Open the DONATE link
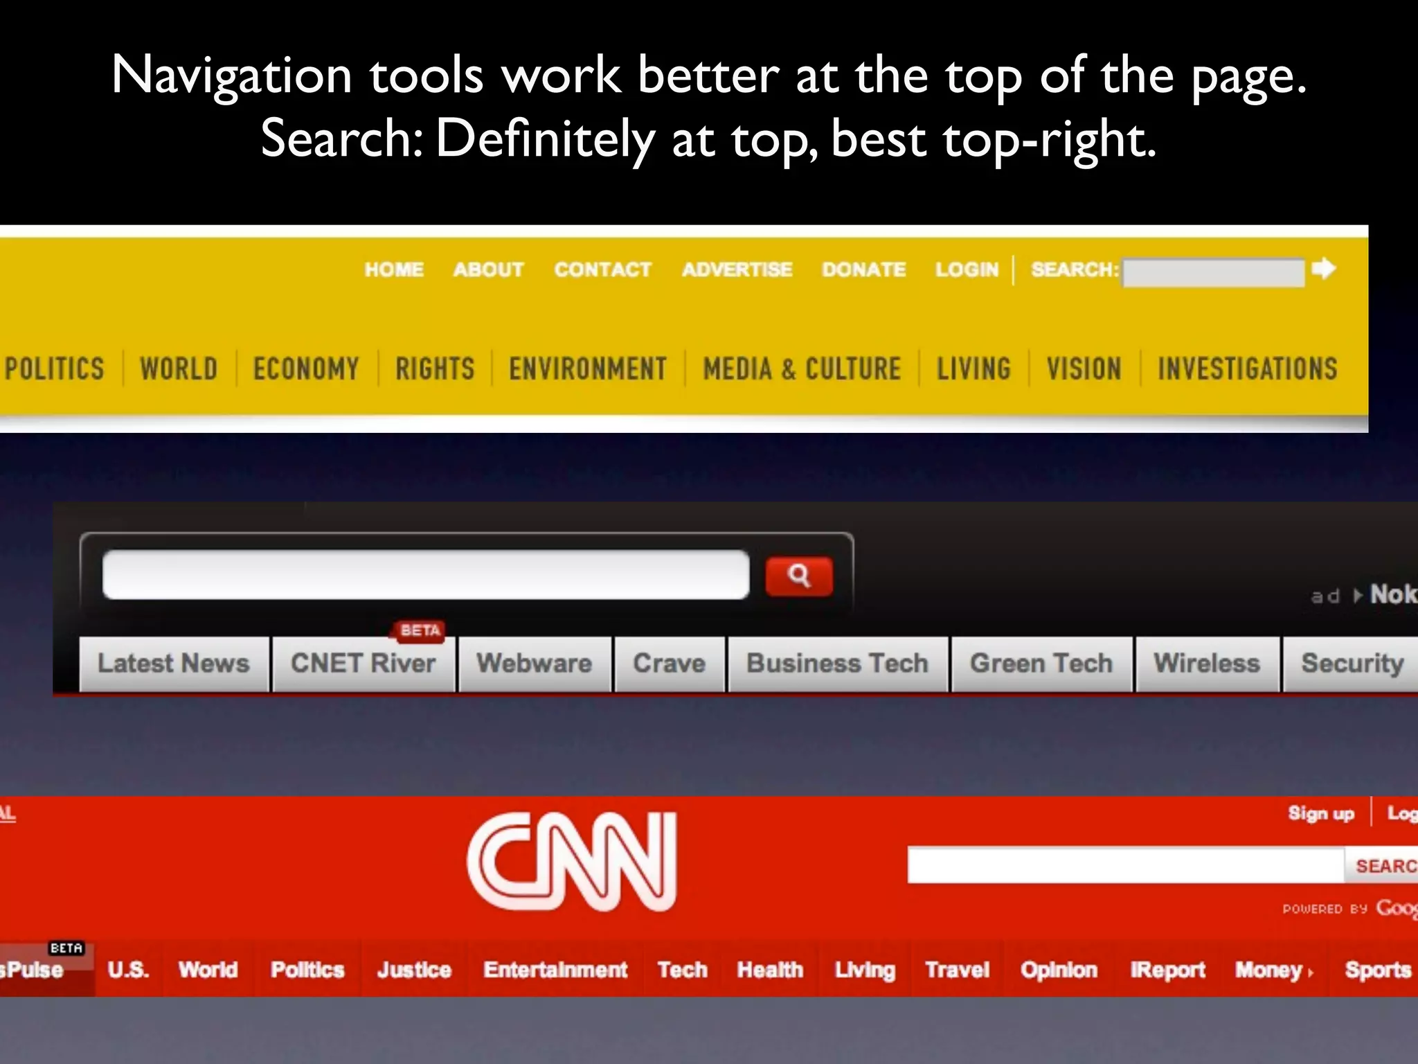The image size is (1418, 1064). 864,269
